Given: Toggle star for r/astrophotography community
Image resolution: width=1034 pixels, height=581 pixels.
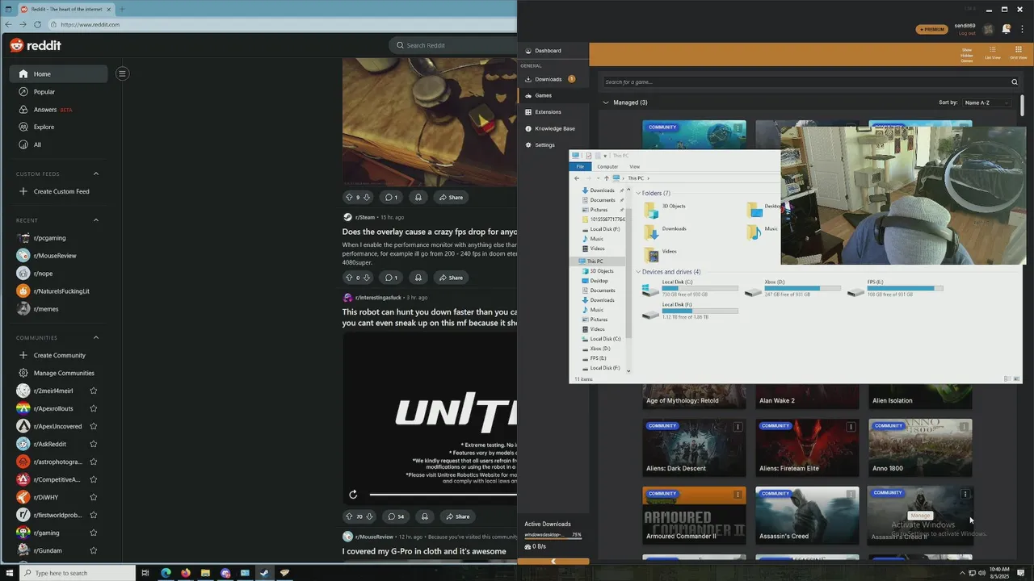Looking at the screenshot, I should point(94,462).
